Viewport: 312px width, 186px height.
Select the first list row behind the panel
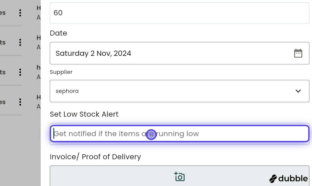pyautogui.click(x=38, y=13)
